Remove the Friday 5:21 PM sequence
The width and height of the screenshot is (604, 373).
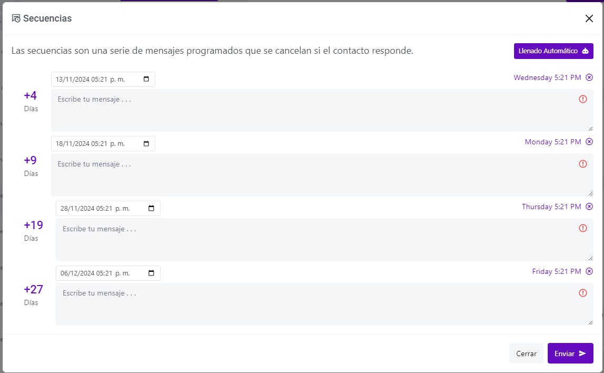click(589, 271)
